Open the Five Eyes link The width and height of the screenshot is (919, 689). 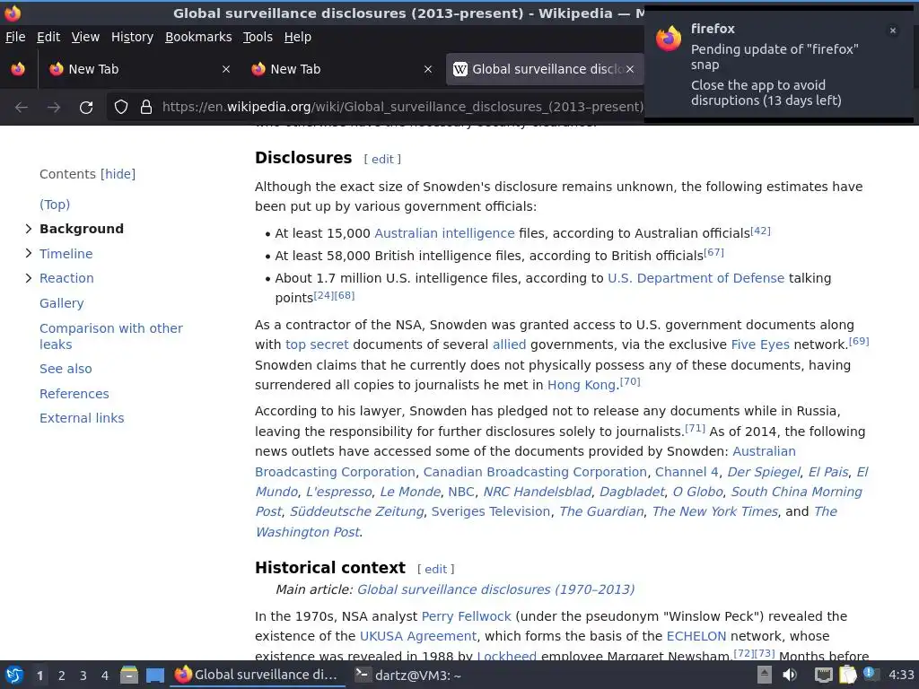[759, 344]
